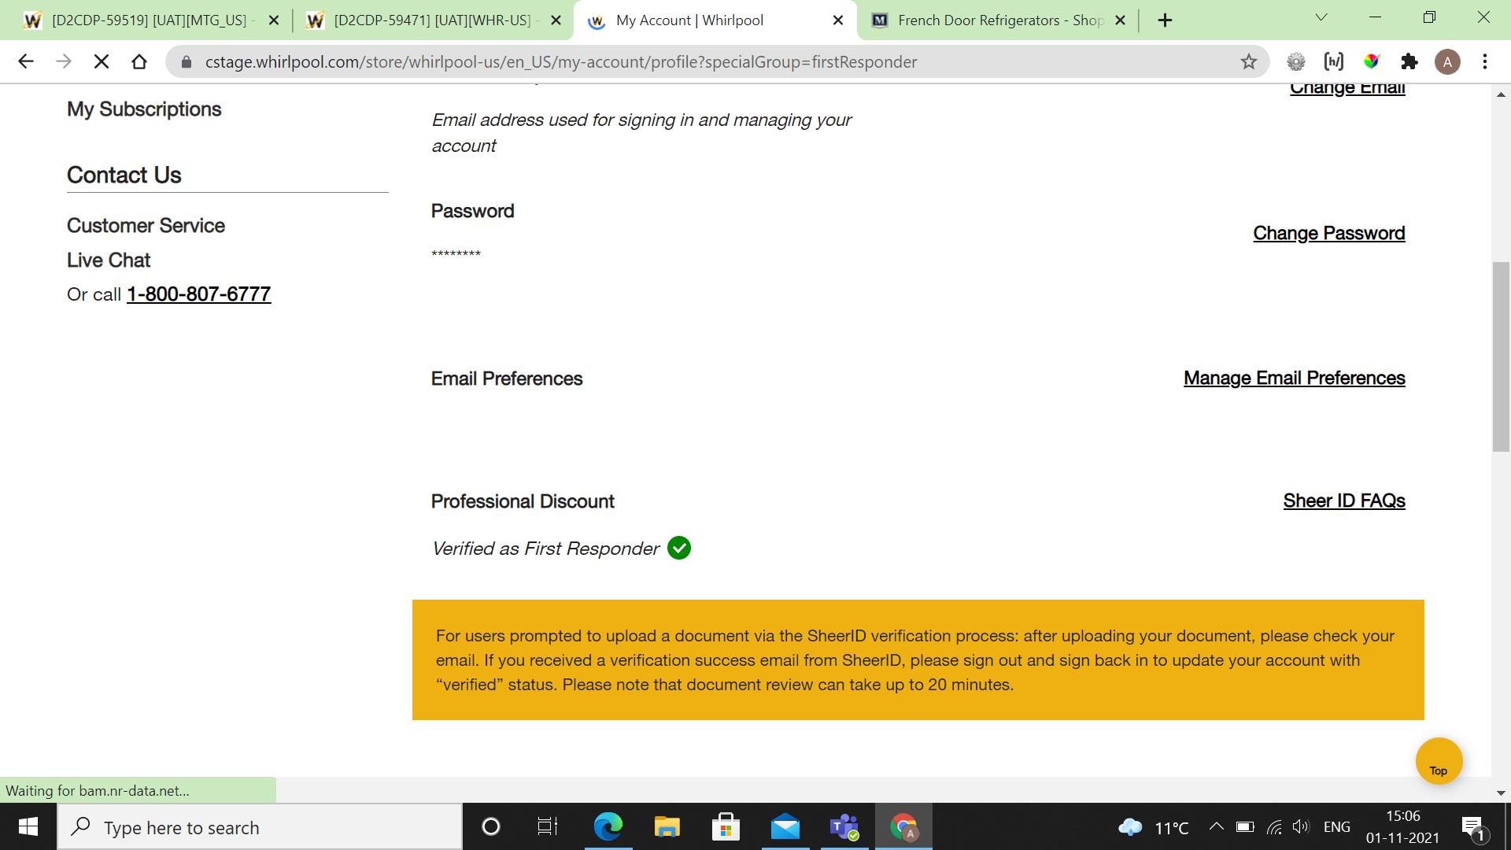Click the green verified checkmark icon
The image size is (1511, 850).
(x=679, y=548)
